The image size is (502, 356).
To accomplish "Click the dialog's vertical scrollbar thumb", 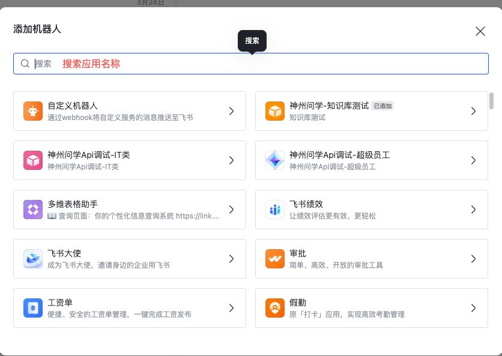I will tap(491, 101).
